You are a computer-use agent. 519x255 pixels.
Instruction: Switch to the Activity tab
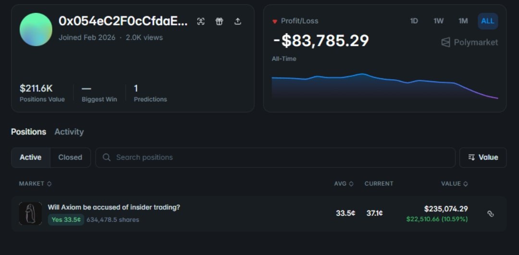click(69, 132)
